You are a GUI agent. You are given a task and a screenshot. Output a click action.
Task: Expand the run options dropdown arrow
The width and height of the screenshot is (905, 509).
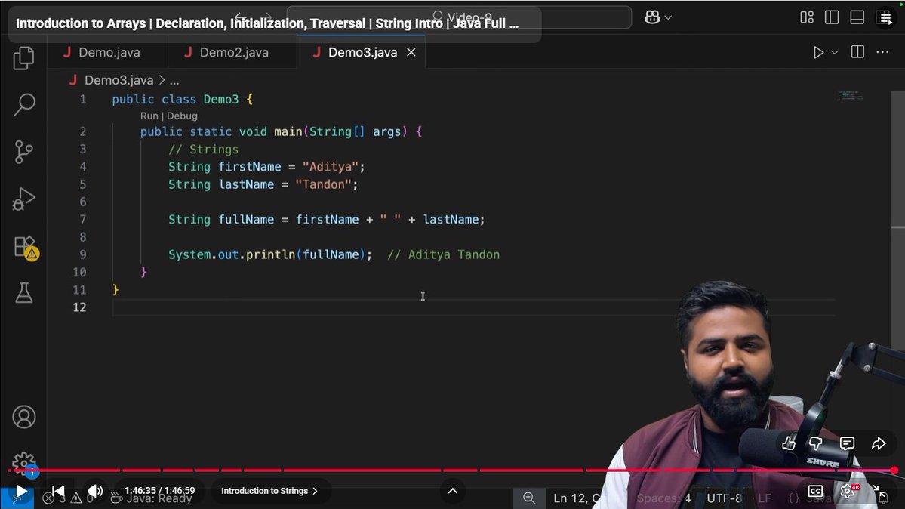coord(835,53)
